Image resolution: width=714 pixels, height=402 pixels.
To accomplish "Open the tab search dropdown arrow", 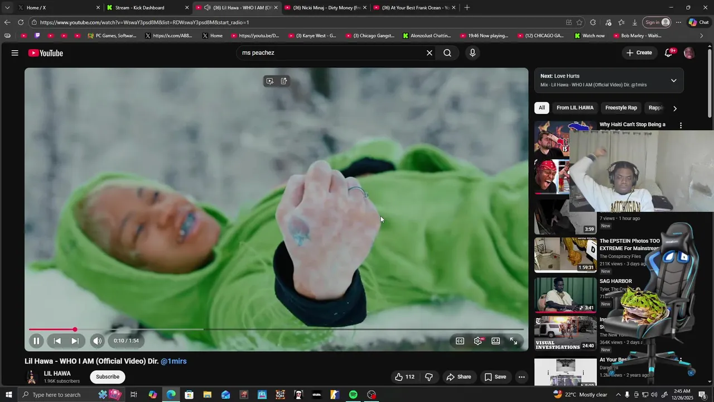I will tap(7, 8).
